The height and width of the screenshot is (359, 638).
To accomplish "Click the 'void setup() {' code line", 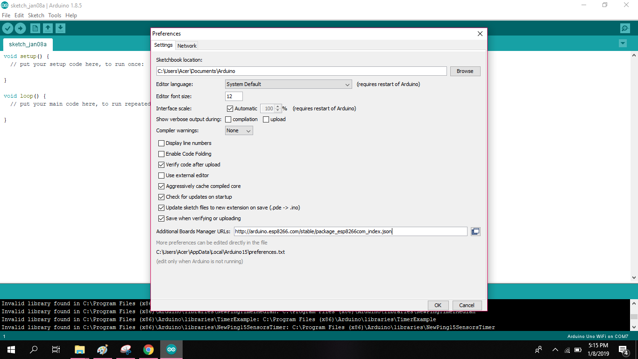I will tap(26, 56).
